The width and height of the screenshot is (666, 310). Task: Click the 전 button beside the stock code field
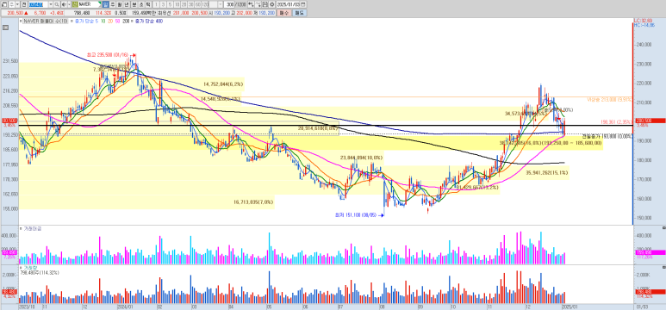(x=24, y=3)
